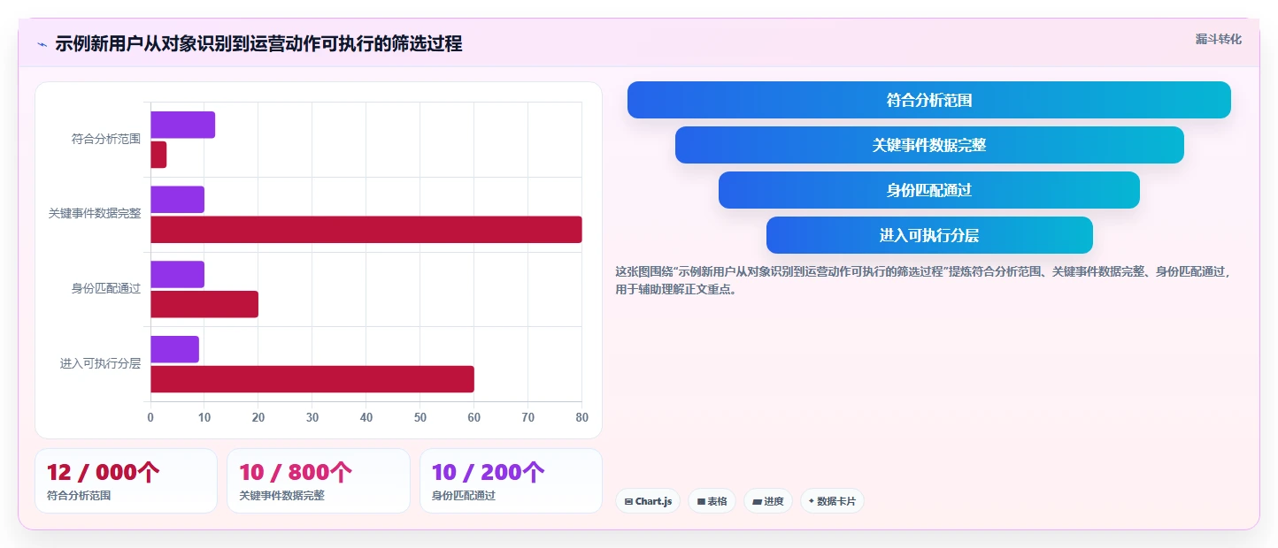Click the 数据卡片 tag chip
1278x548 pixels.
click(x=832, y=501)
